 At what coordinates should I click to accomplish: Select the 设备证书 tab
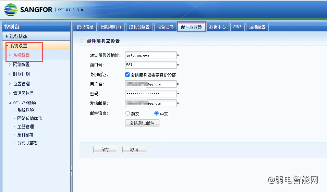coord(165,27)
